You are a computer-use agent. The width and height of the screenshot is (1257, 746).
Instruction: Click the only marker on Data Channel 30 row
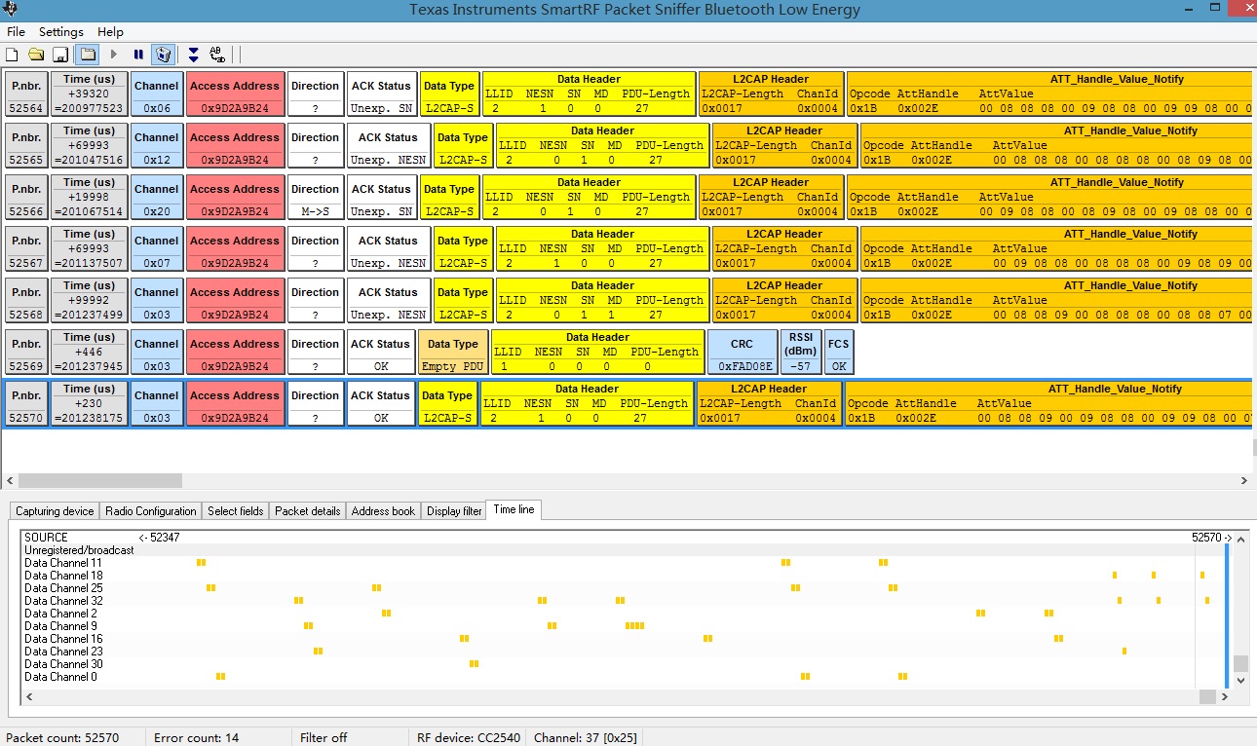coord(474,664)
